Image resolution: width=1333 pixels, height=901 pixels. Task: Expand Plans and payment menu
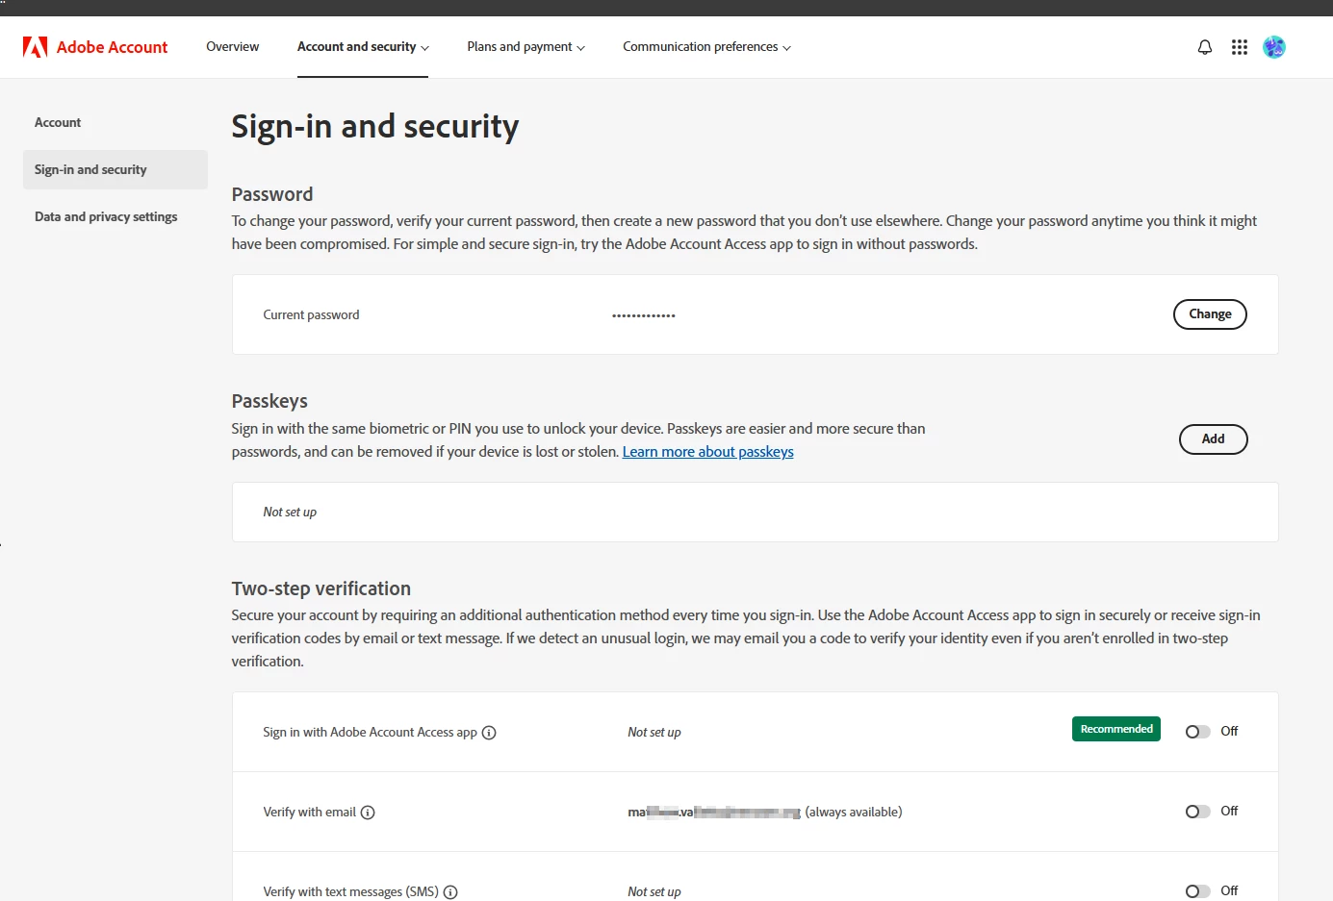coord(526,47)
